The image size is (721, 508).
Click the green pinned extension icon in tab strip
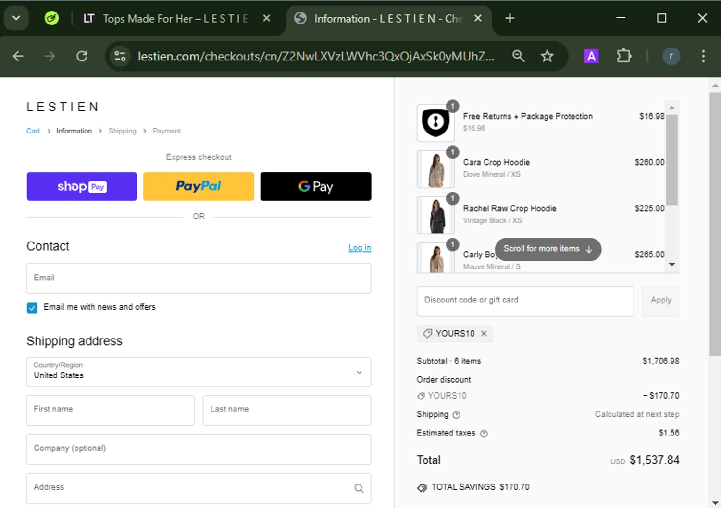pos(51,18)
